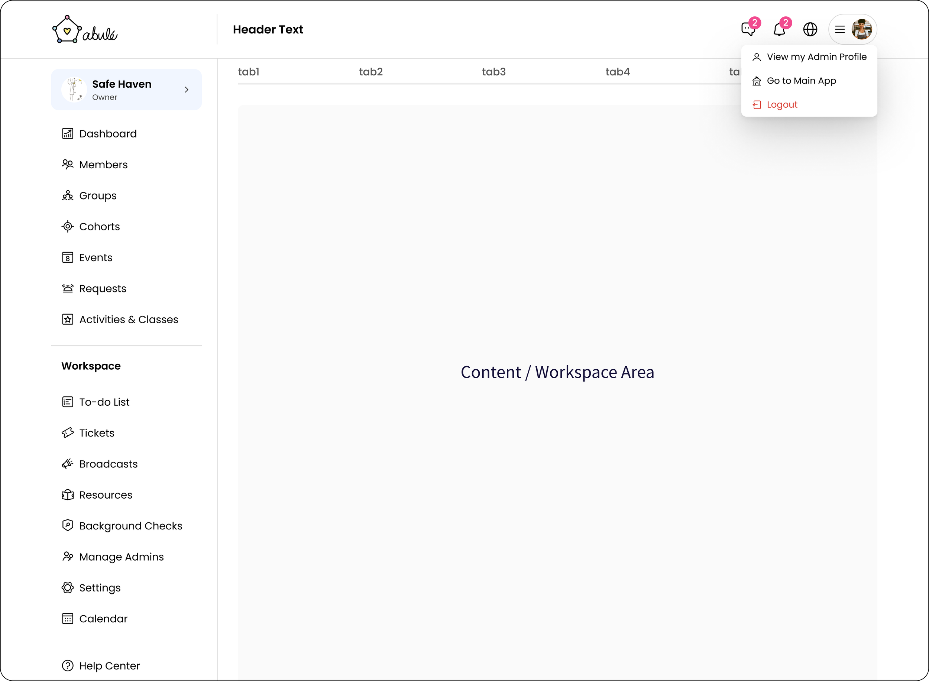
Task: Switch to tab2
Action: (x=370, y=72)
